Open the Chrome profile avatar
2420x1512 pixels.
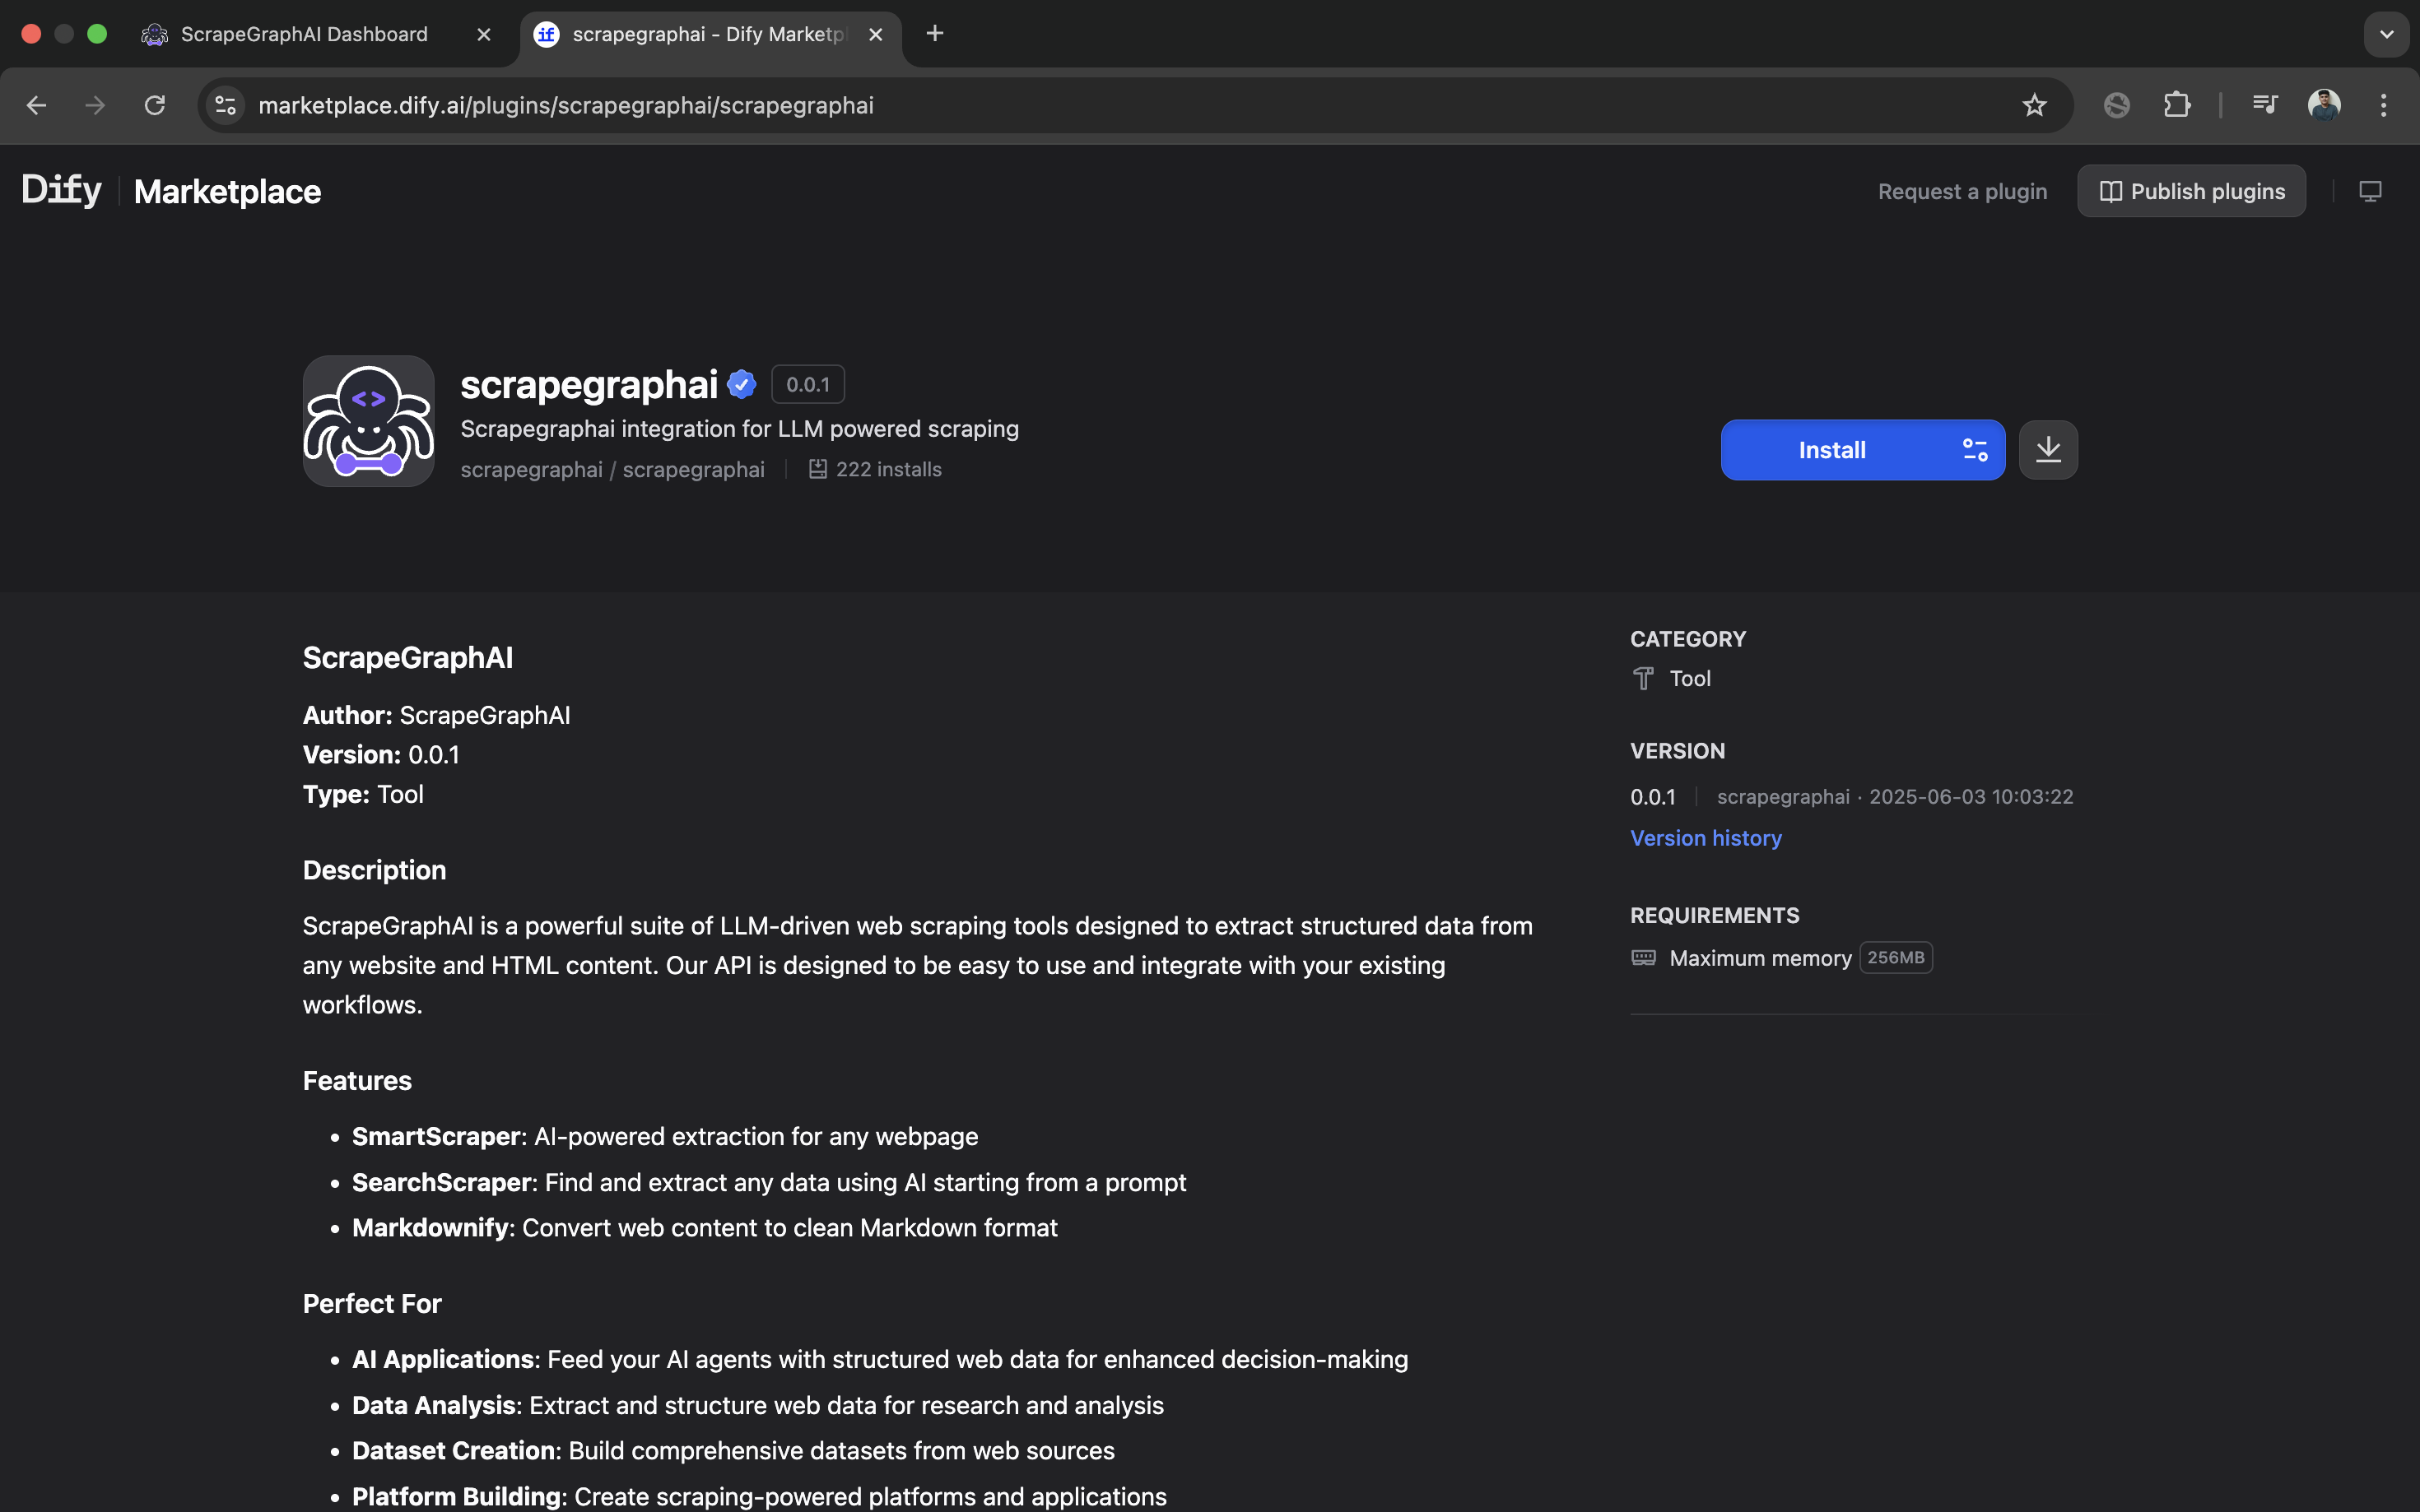coord(2324,105)
